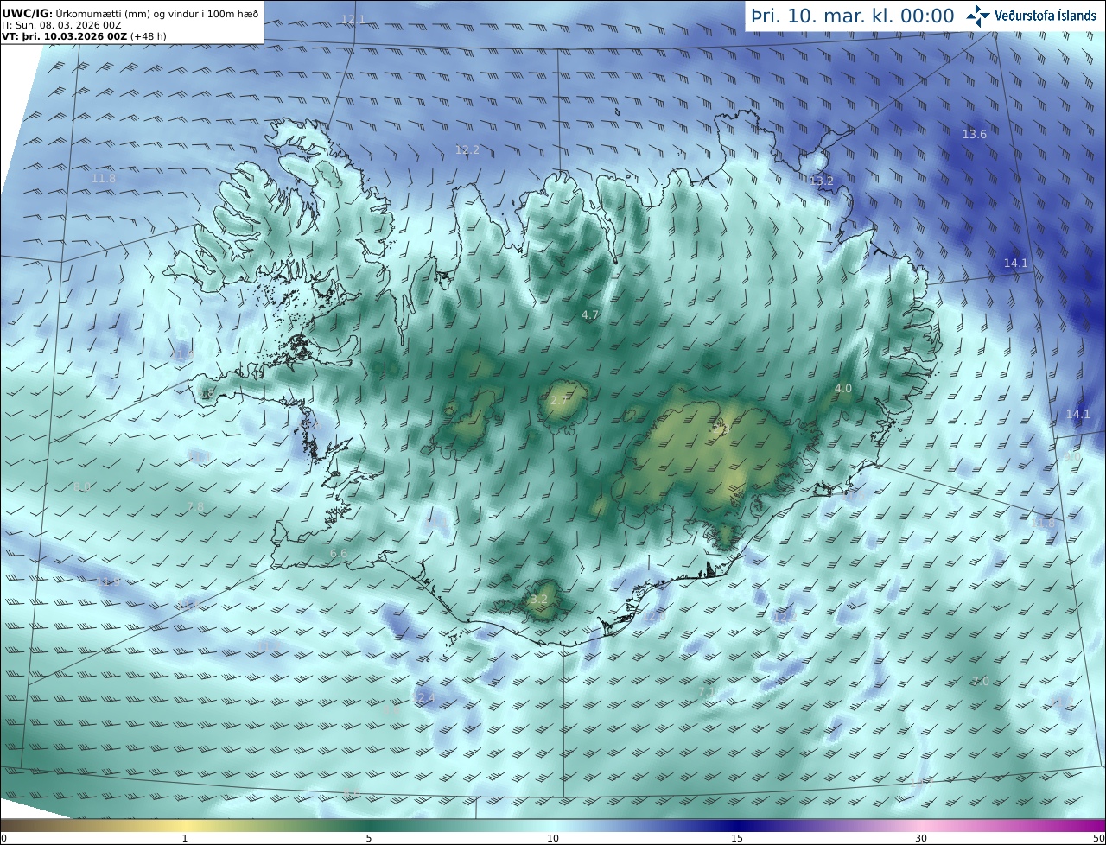Click the colorbar tick label '15'

click(737, 838)
